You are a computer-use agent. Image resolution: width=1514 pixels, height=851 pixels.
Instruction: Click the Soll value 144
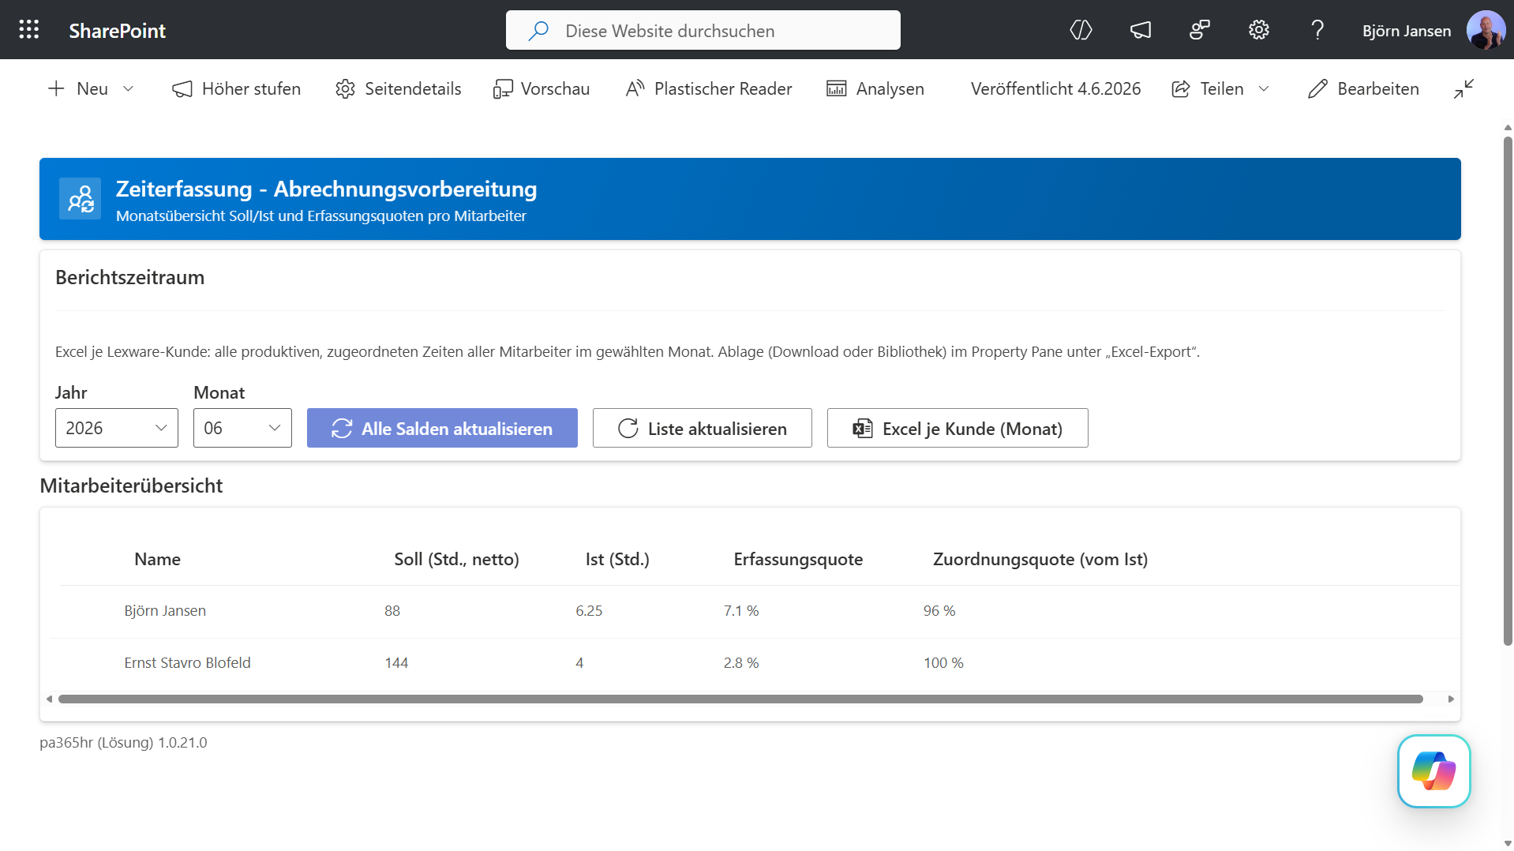pos(396,663)
